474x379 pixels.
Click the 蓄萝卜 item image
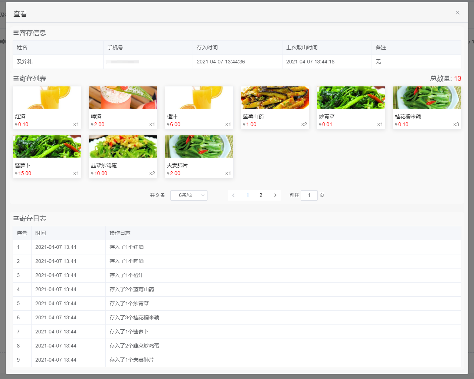[47, 146]
